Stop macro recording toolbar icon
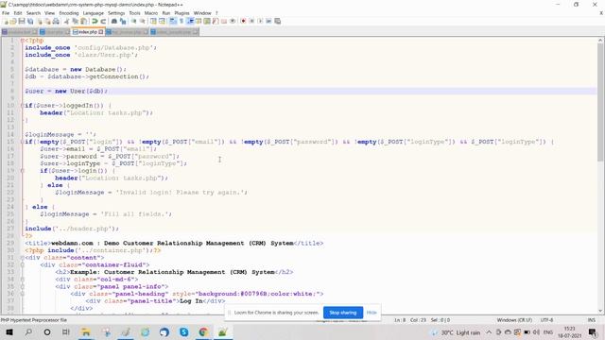605x340 pixels. (251, 21)
